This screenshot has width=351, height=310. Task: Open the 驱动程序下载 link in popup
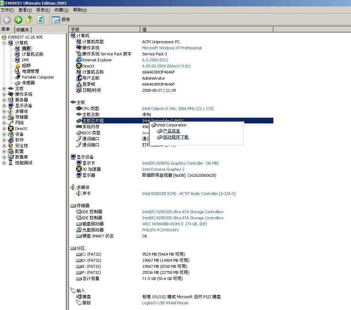click(176, 137)
